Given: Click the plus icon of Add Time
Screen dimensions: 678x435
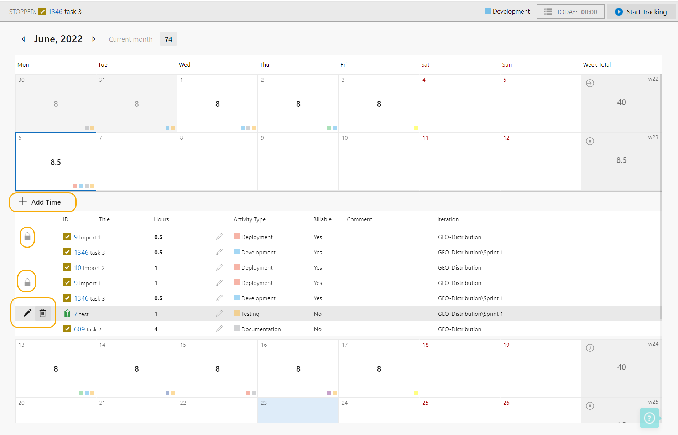Looking at the screenshot, I should (23, 202).
